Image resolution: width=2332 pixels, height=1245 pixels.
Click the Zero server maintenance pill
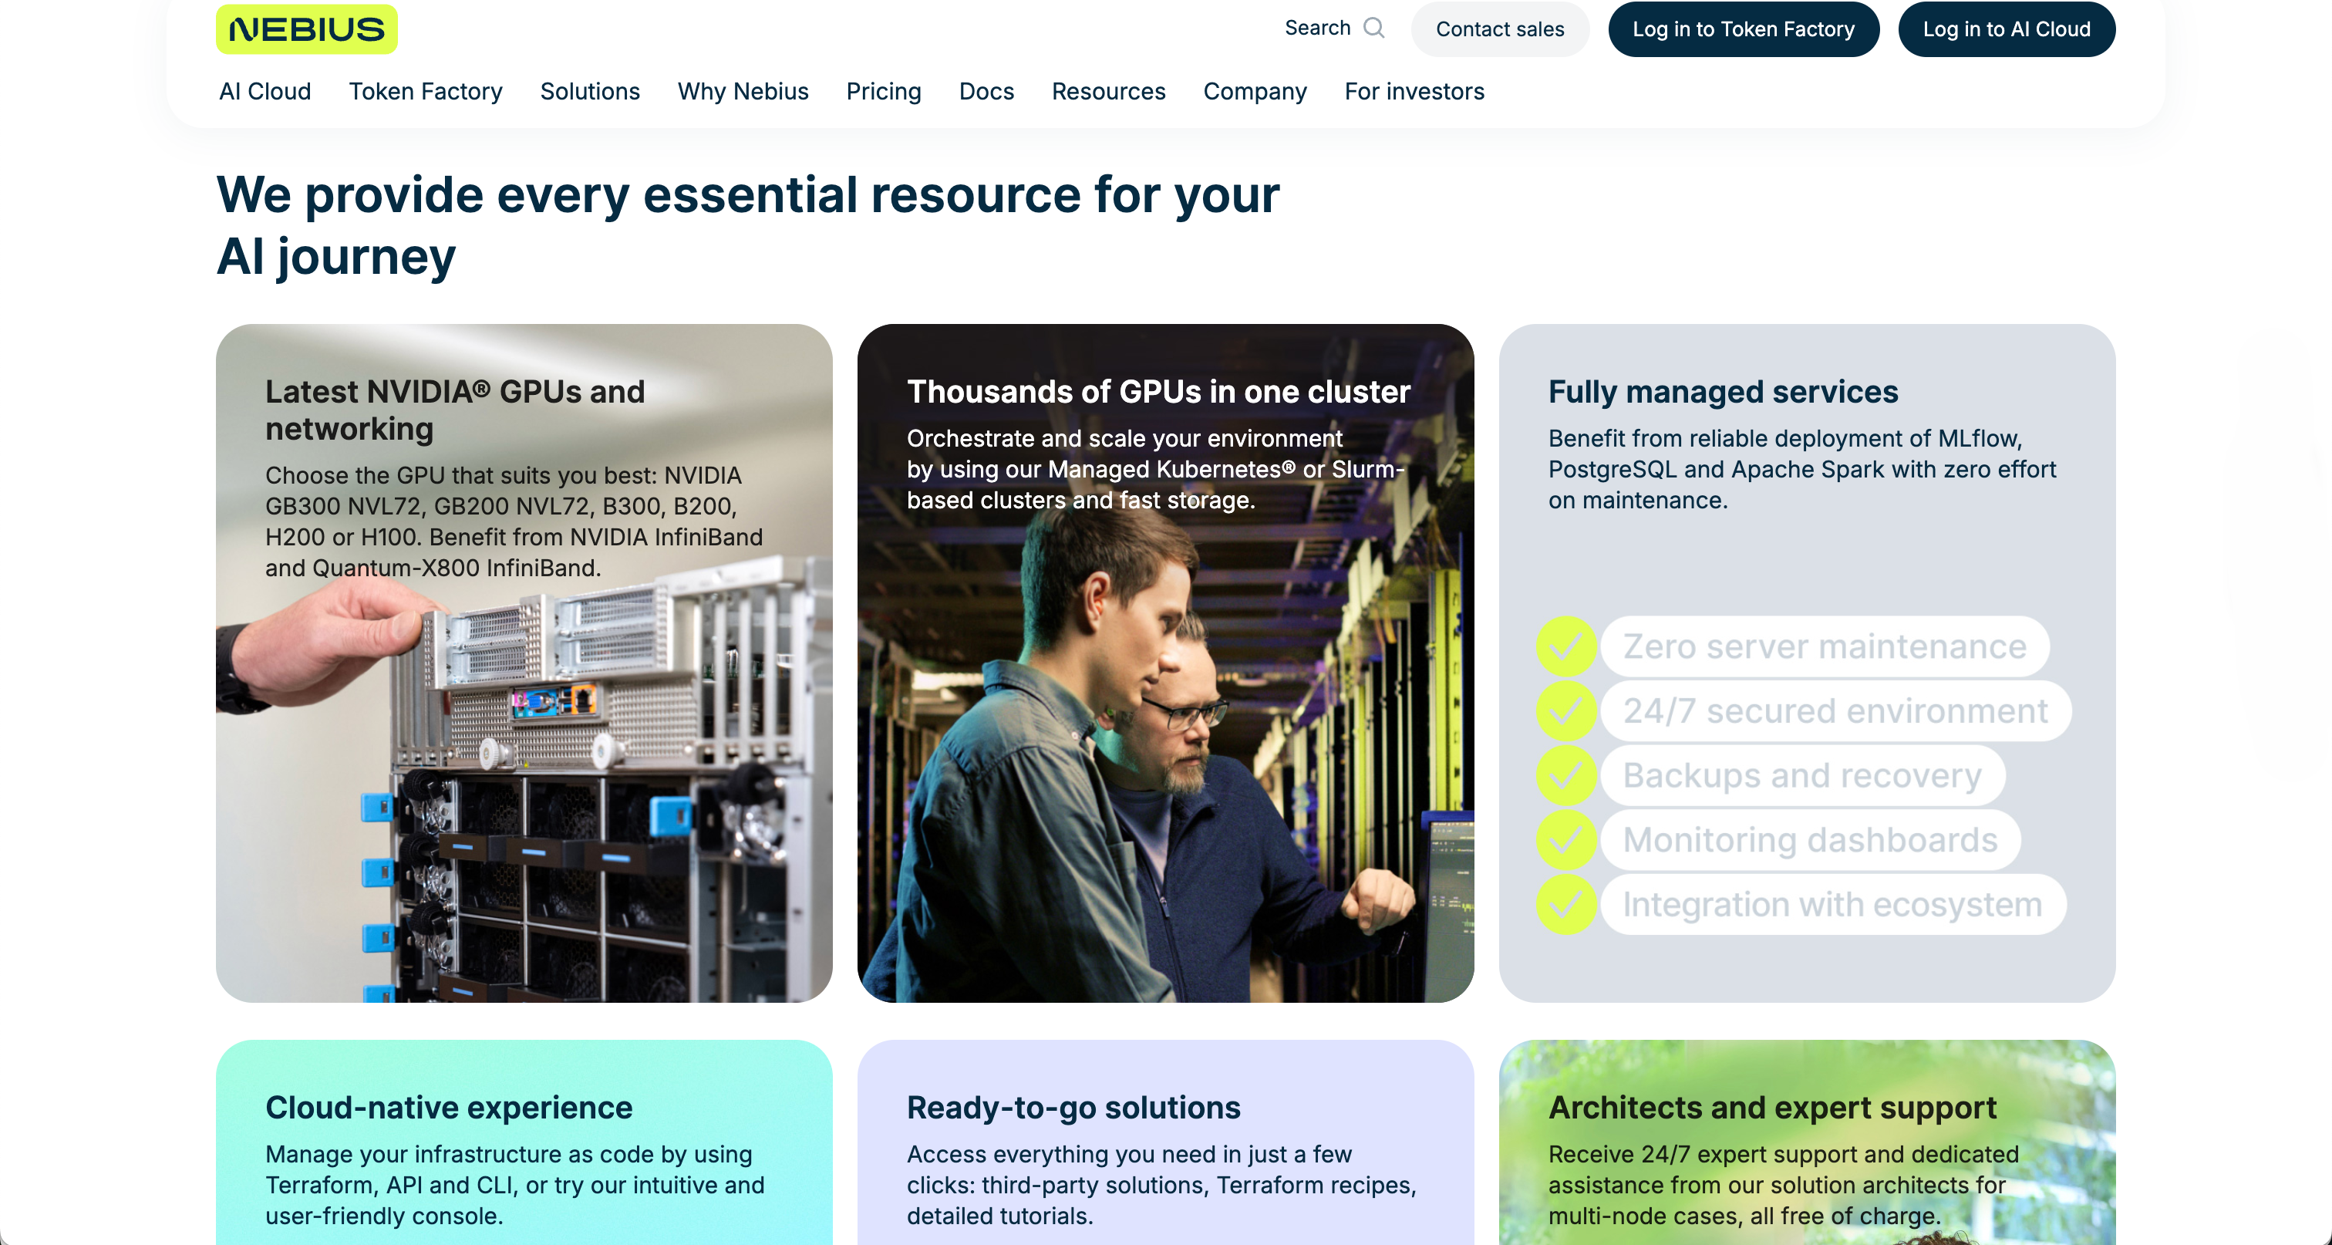coord(1824,646)
